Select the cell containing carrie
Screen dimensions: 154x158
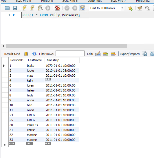point(35,130)
